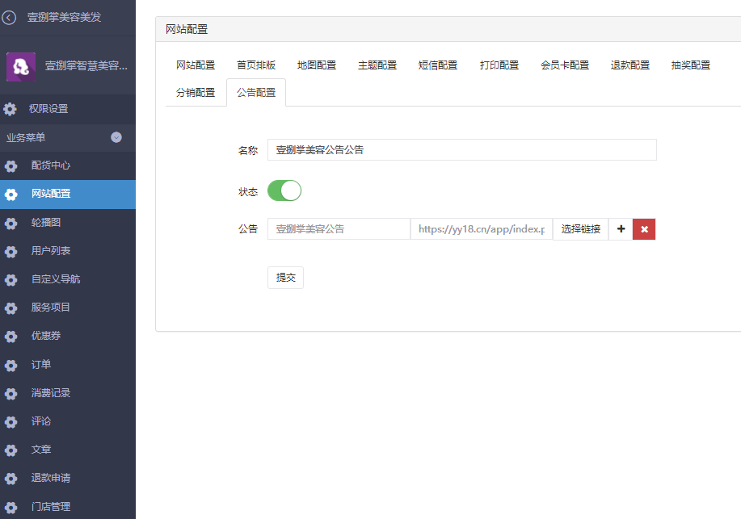The image size is (741, 519).
Task: Click the gear icon next to 优惠券
Action: [11, 337]
